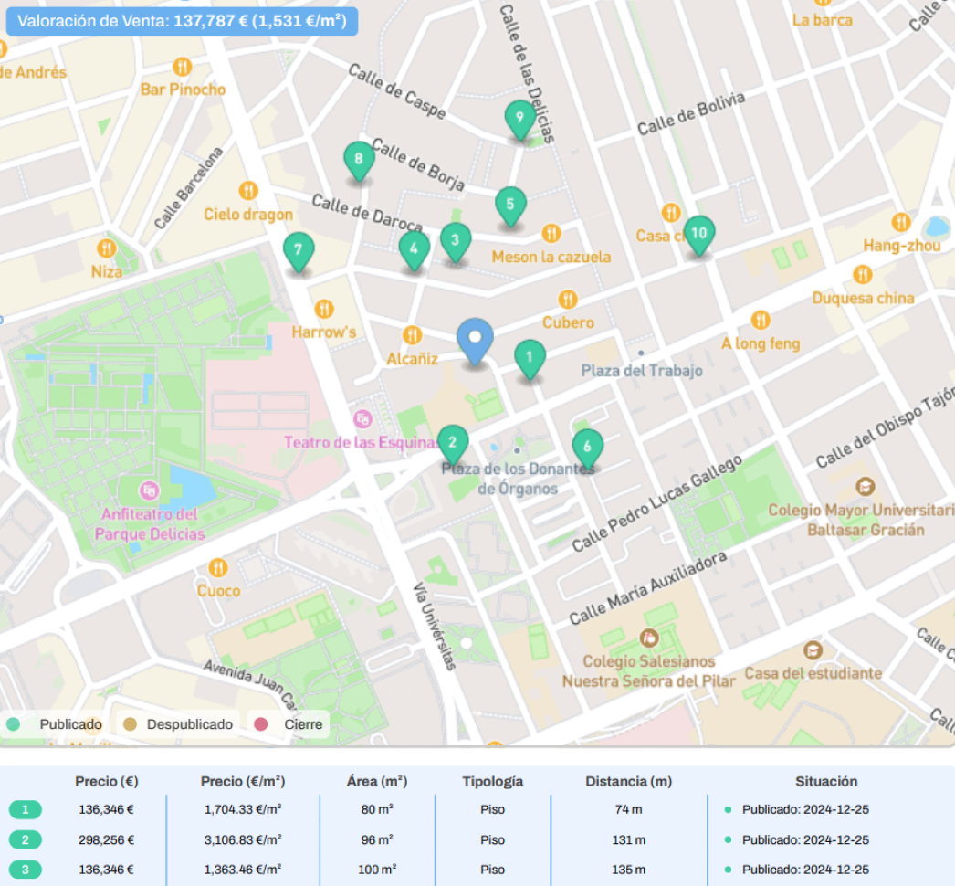Click map marker number 1
The image size is (955, 886).
click(530, 358)
